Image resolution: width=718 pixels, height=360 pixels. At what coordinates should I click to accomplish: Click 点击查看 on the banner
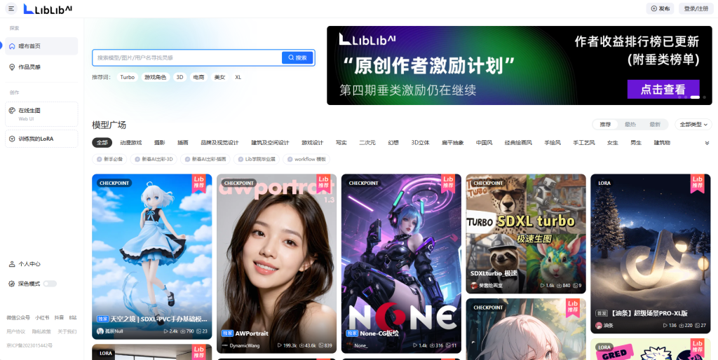point(663,89)
